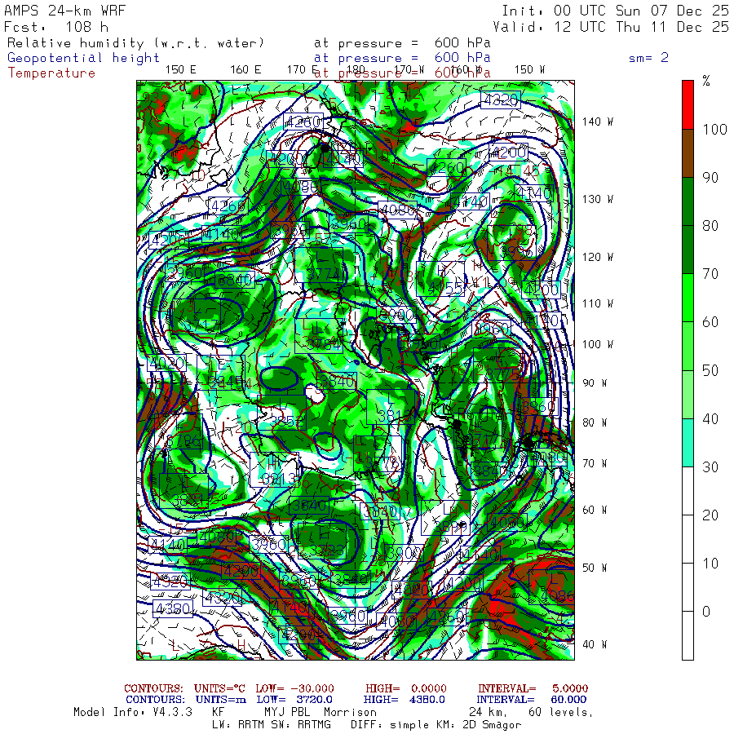Screen dimensions: 734x734
Task: Select the "Model Info: V4.3.3" footer text
Action: [132, 712]
